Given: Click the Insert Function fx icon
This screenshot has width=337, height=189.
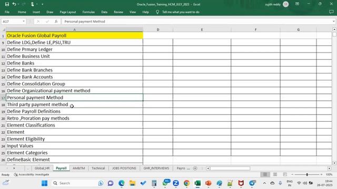Looking at the screenshot, I should [x=56, y=22].
